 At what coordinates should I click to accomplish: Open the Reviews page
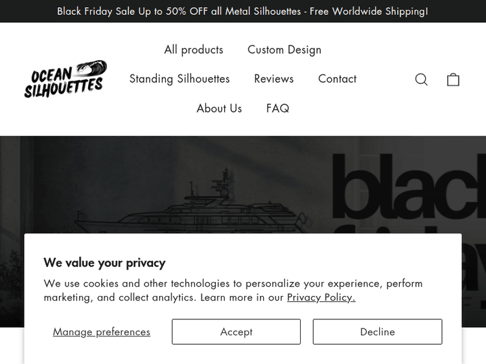[x=273, y=79]
